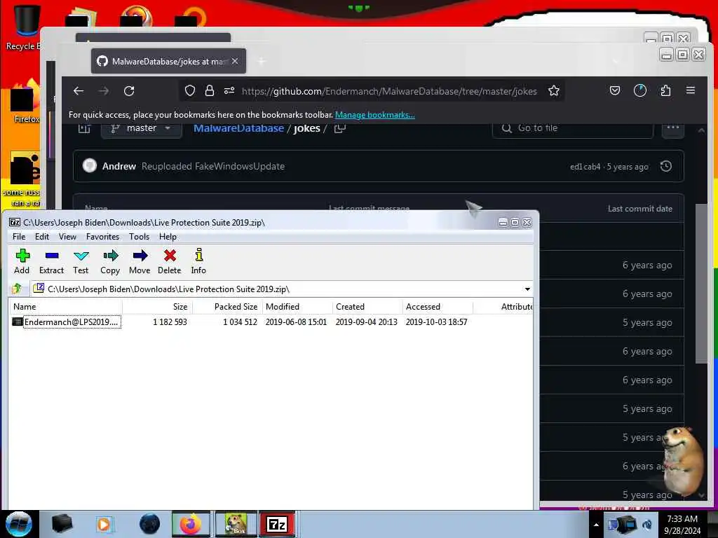Expand the 7-Zip path dropdown

click(527, 289)
